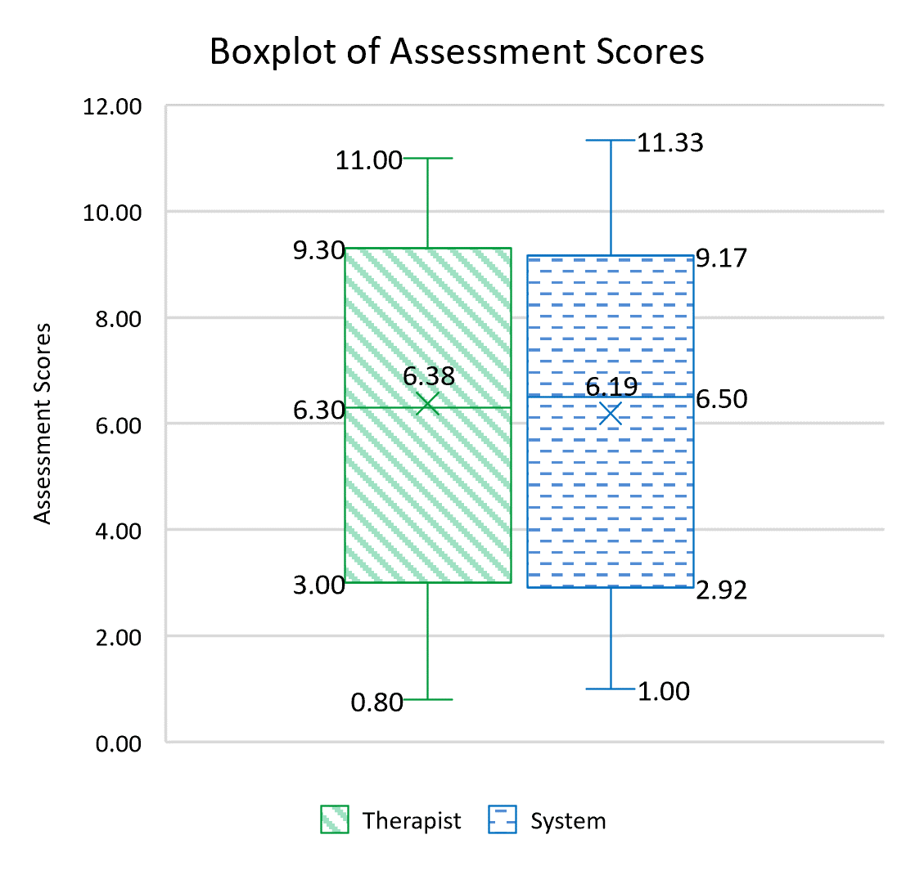The width and height of the screenshot is (915, 893).
Task: Select the 0.80 Therapist minimum label
Action: [379, 702]
